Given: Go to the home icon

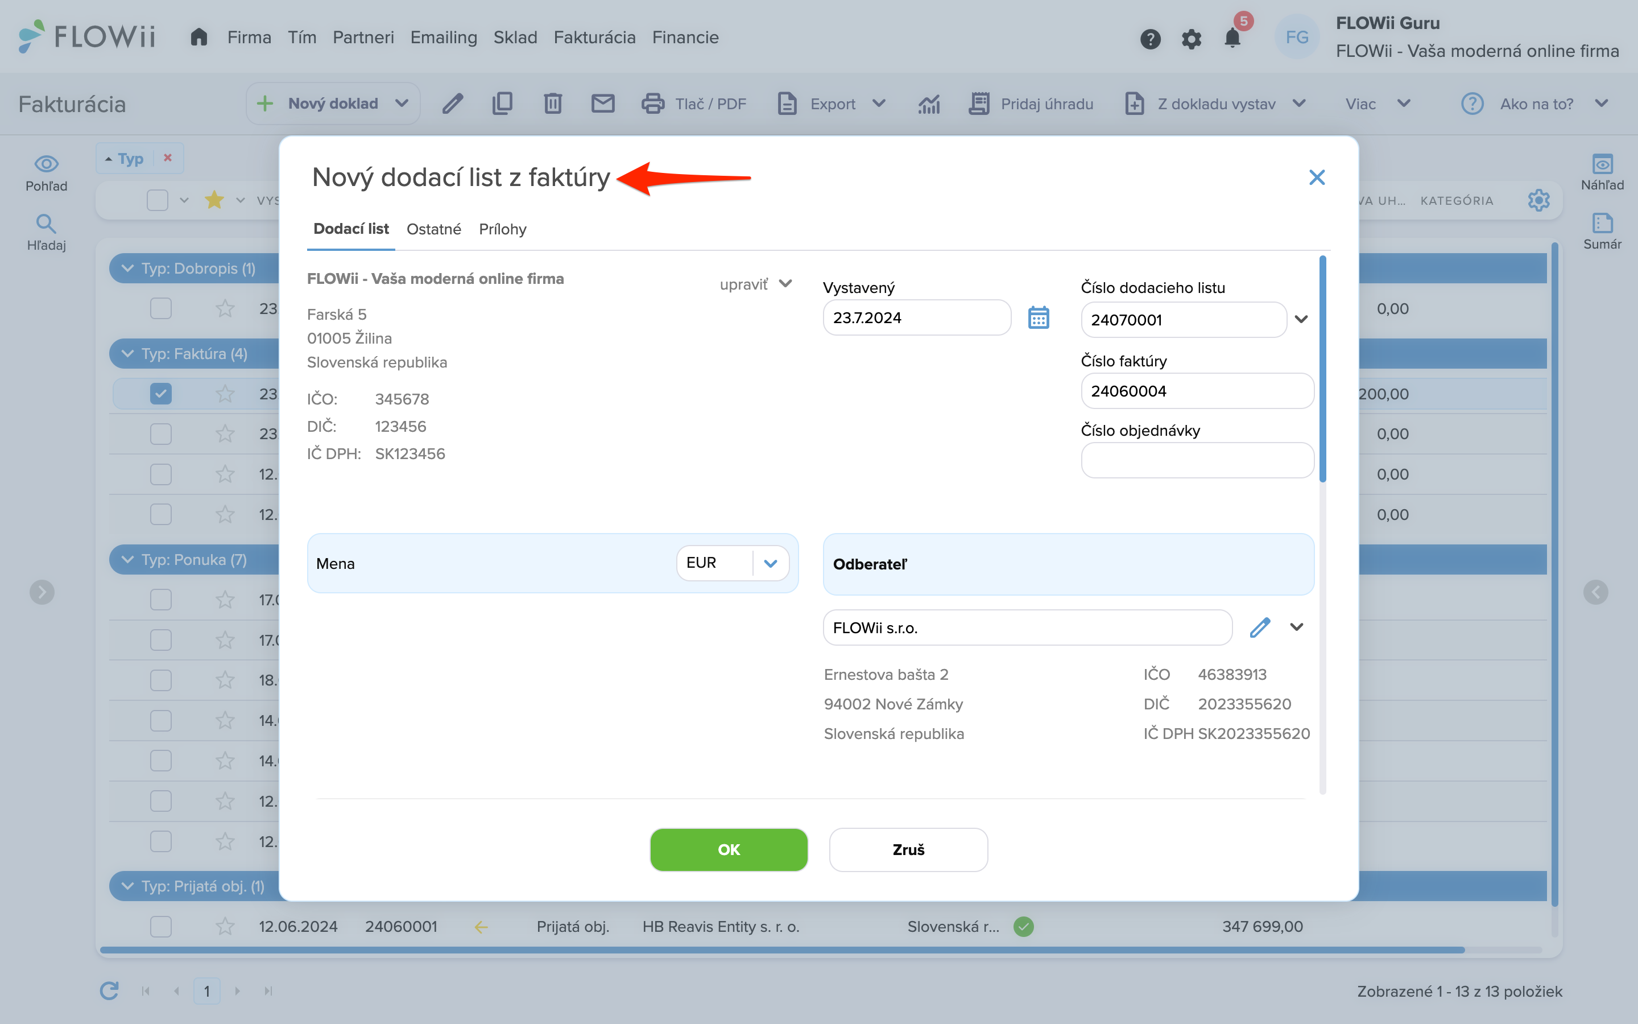Looking at the screenshot, I should coord(198,36).
